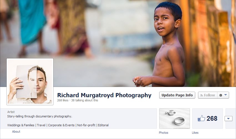Click the gear settings icon
The width and height of the screenshot is (236, 139).
point(221,95)
